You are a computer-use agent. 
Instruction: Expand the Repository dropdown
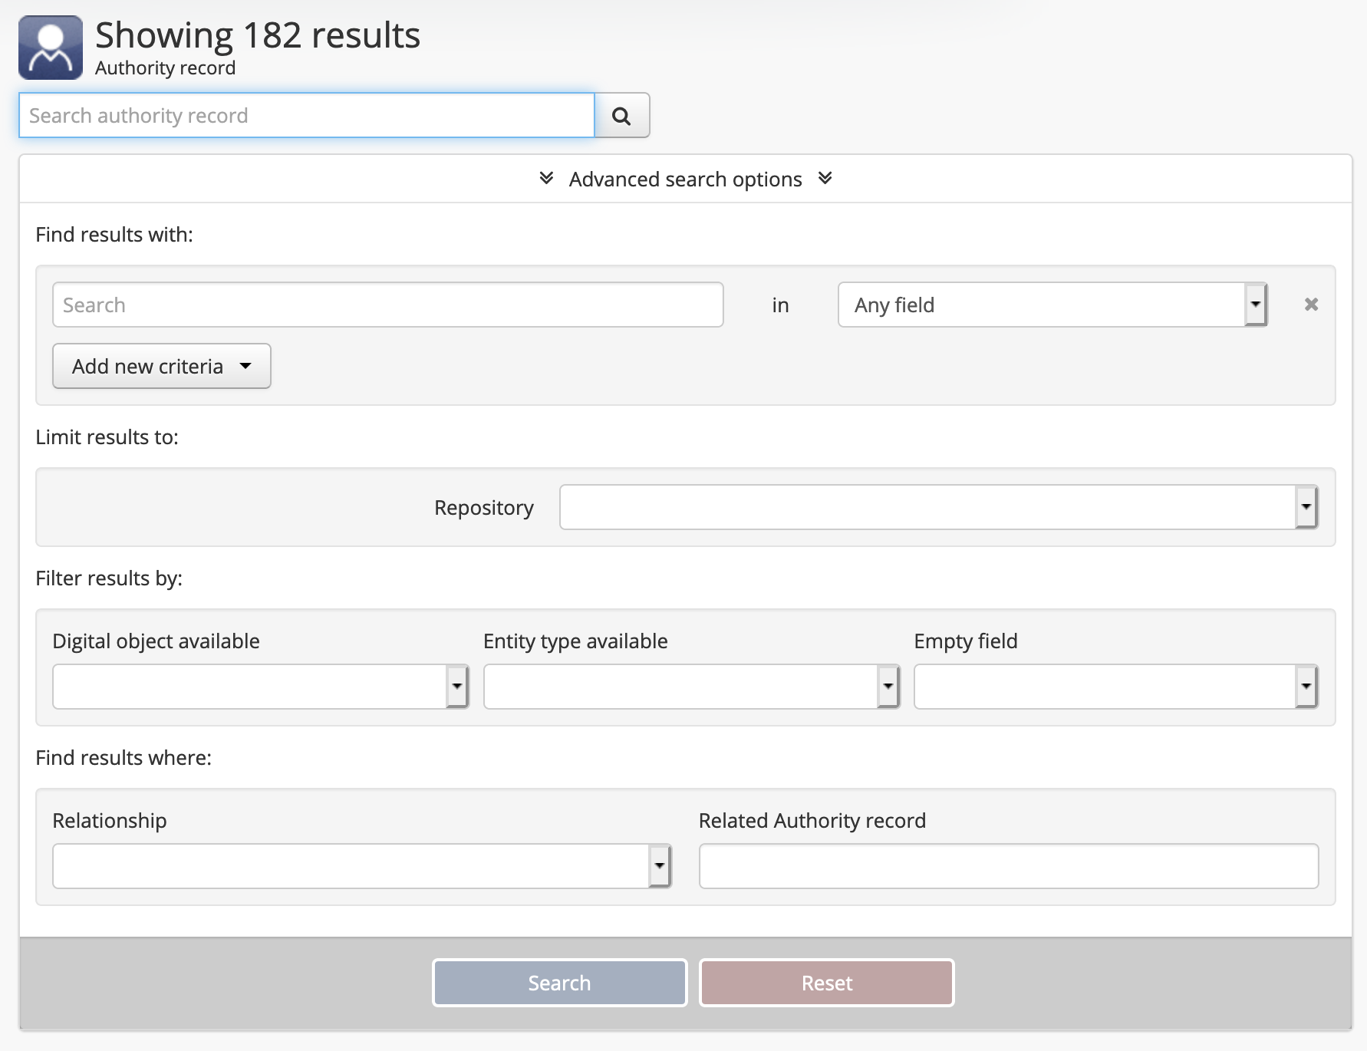[x=937, y=507]
